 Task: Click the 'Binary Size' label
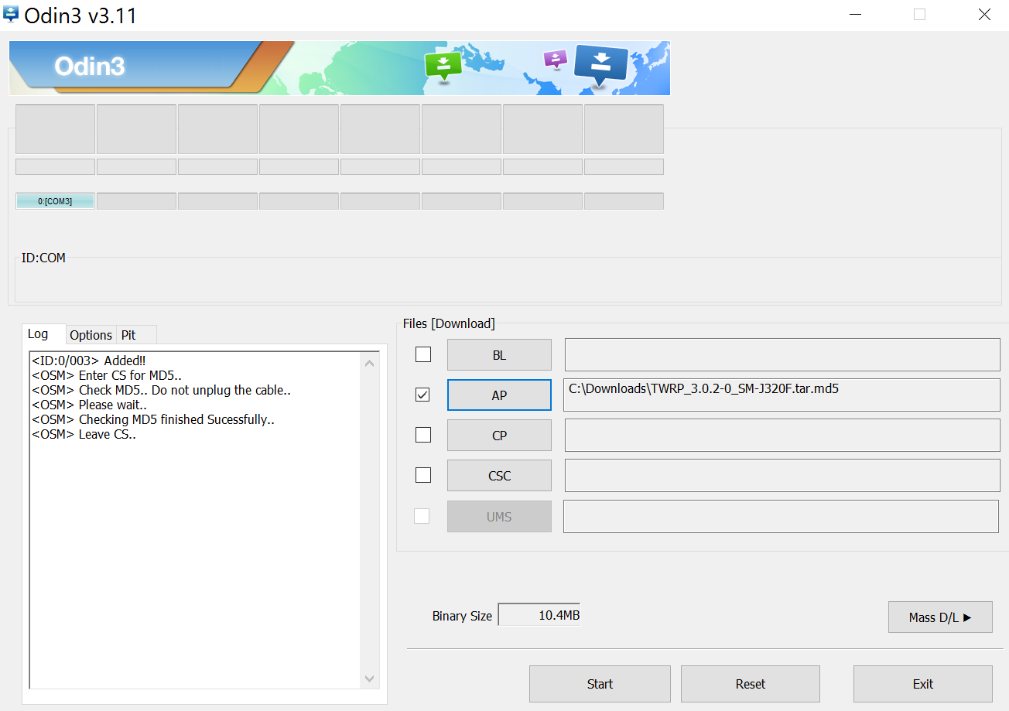coord(462,616)
